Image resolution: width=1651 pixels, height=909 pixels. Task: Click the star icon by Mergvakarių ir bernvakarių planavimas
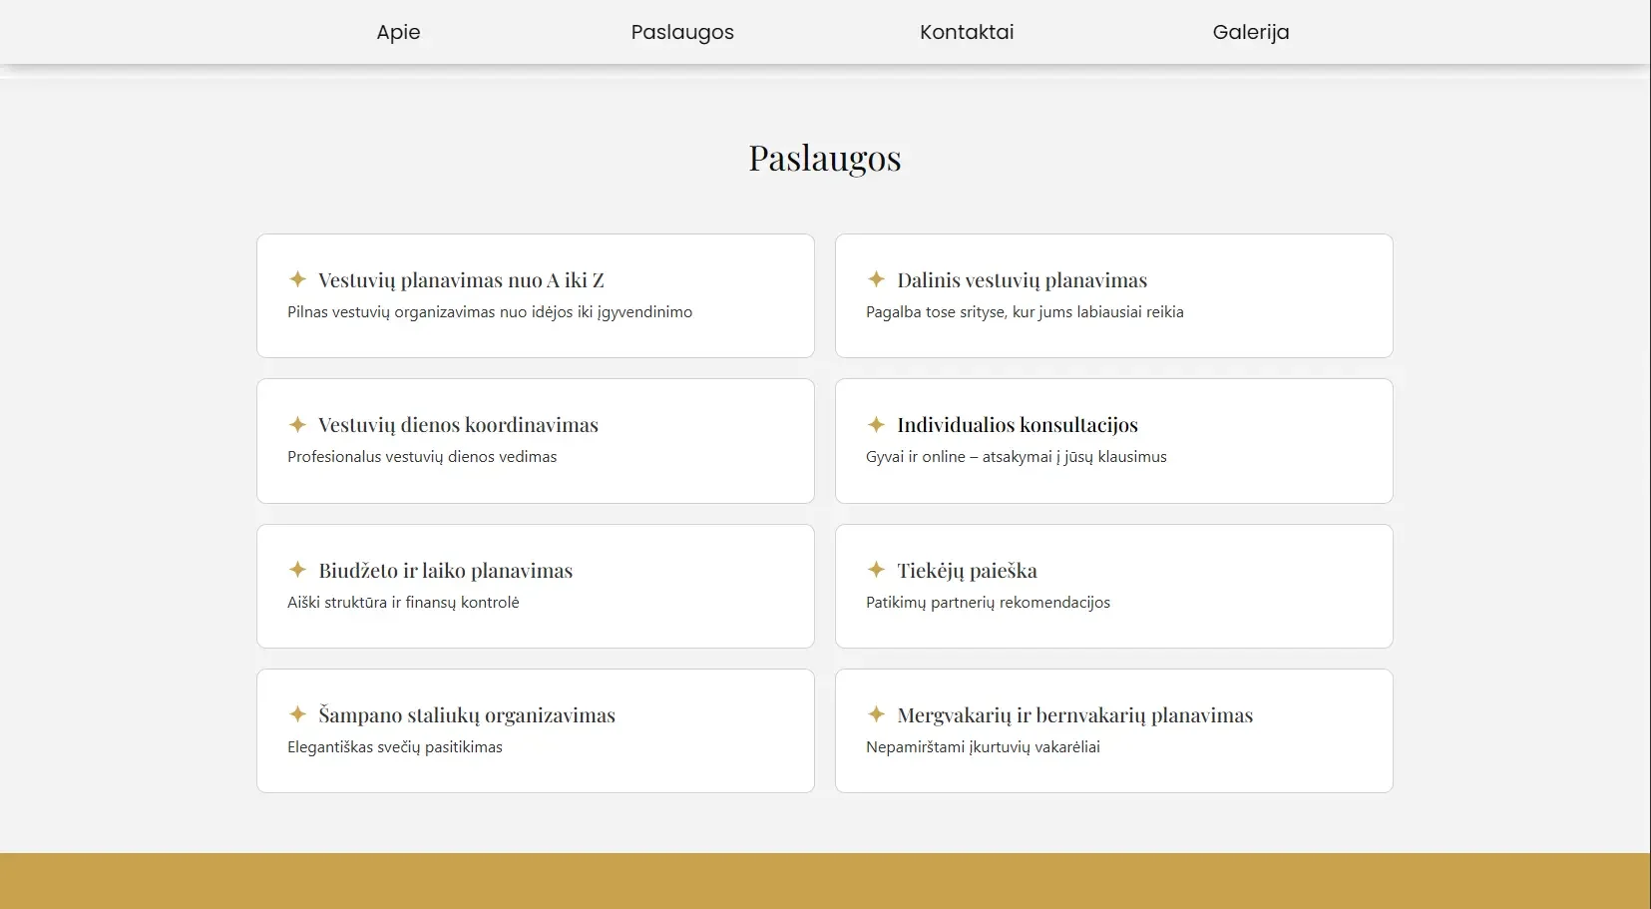876,714
